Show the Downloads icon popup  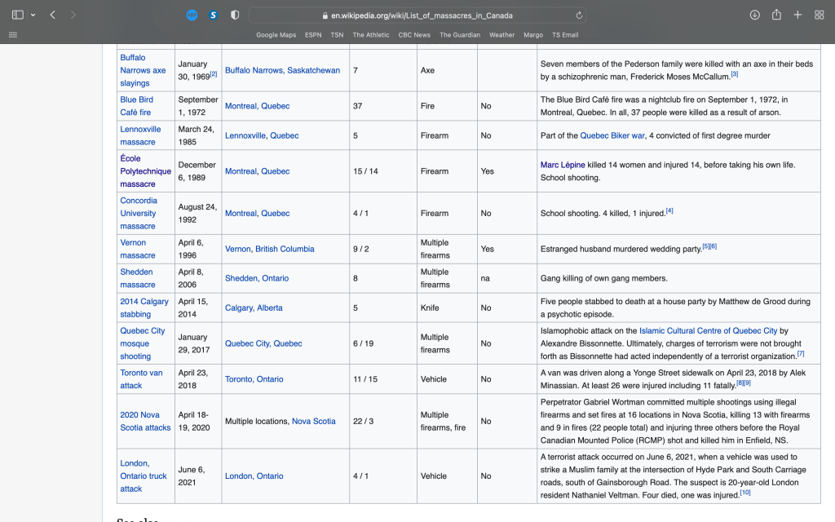coord(755,15)
